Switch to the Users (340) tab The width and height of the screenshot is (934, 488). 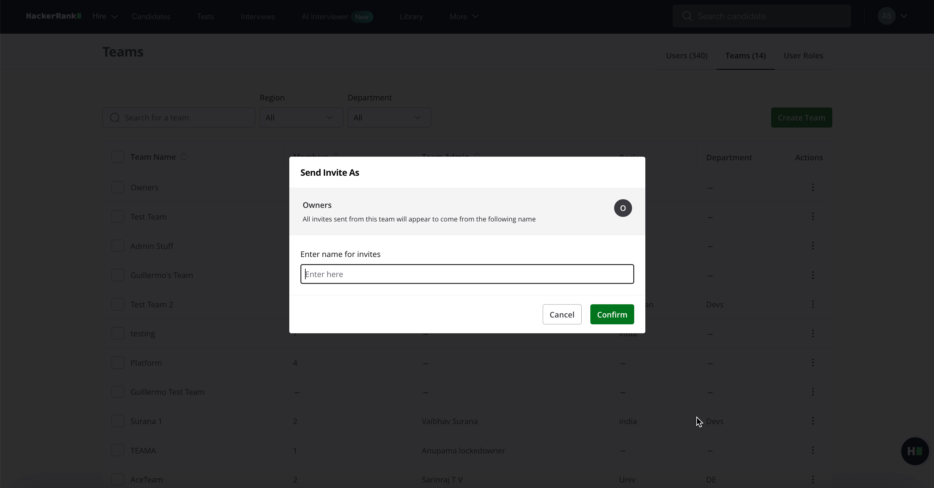[x=686, y=55]
